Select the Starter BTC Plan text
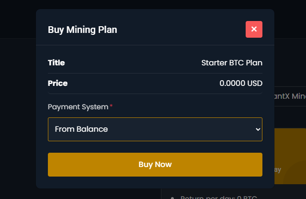Screen dimensions: 306x199 point(232,63)
